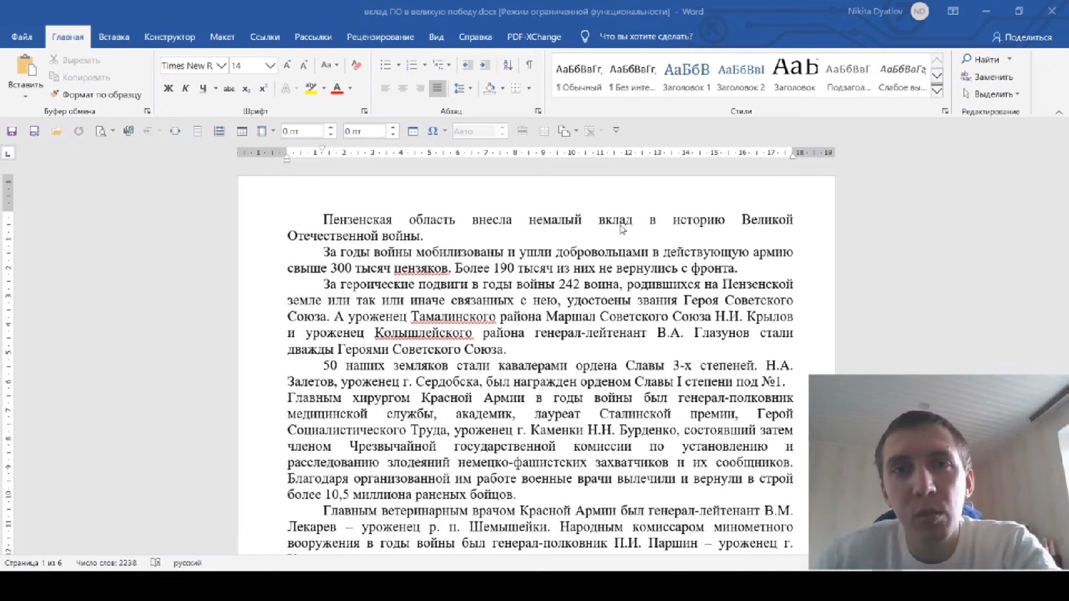
Task: Click the print preview magnifier icon
Action: coord(101,132)
